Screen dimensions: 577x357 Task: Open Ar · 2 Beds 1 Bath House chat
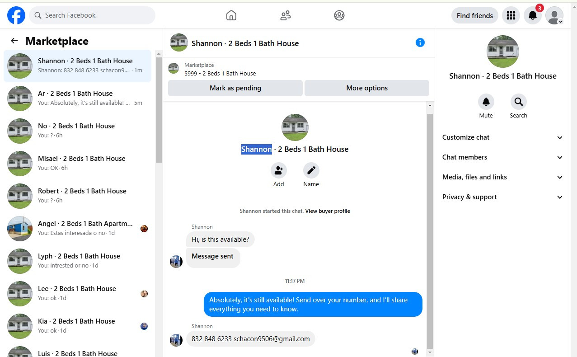click(77, 99)
